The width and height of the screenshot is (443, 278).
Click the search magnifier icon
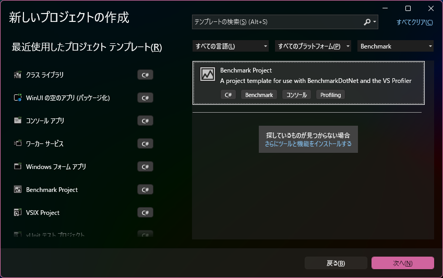click(x=367, y=22)
